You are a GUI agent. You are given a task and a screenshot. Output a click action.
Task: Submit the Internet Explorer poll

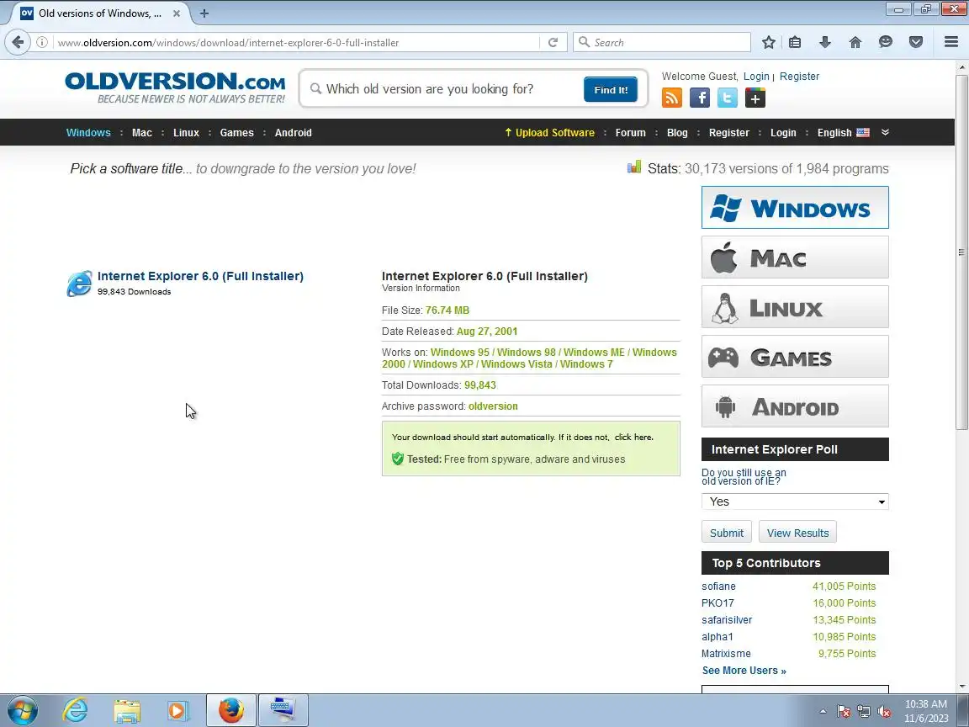(x=726, y=533)
